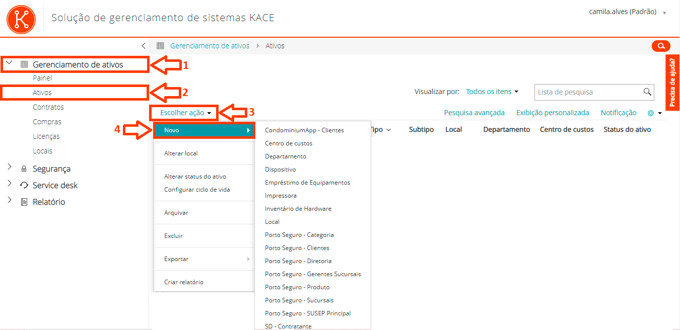Click the Relatório document icon
The height and width of the screenshot is (330, 680).
24,202
